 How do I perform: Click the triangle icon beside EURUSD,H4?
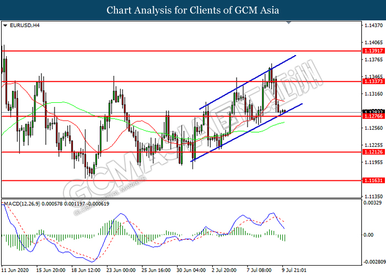[x=6, y=25]
